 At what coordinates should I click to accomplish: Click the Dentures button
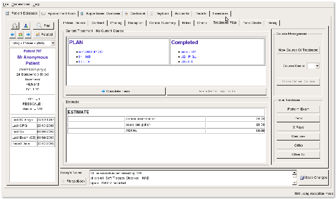(x=298, y=136)
